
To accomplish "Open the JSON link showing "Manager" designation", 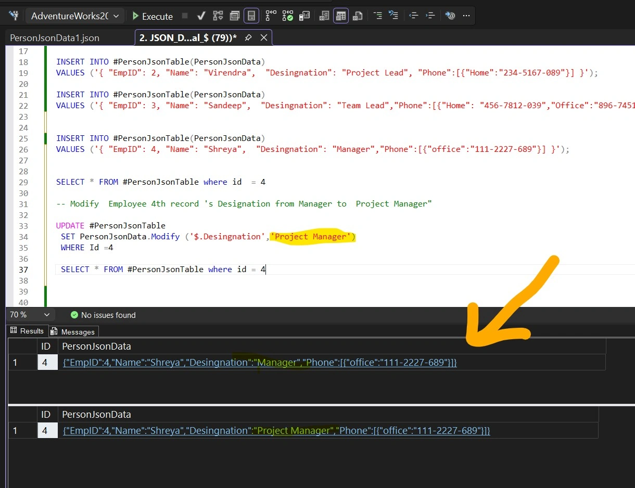I will [x=260, y=362].
